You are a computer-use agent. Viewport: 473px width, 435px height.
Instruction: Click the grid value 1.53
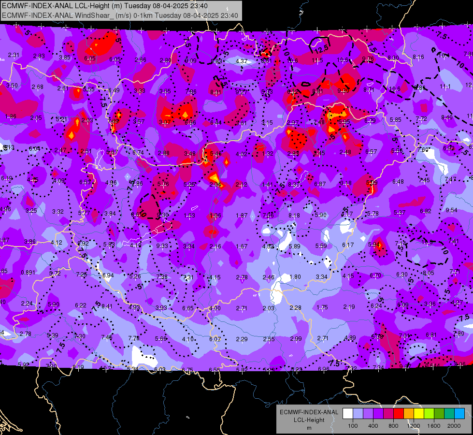point(189,216)
